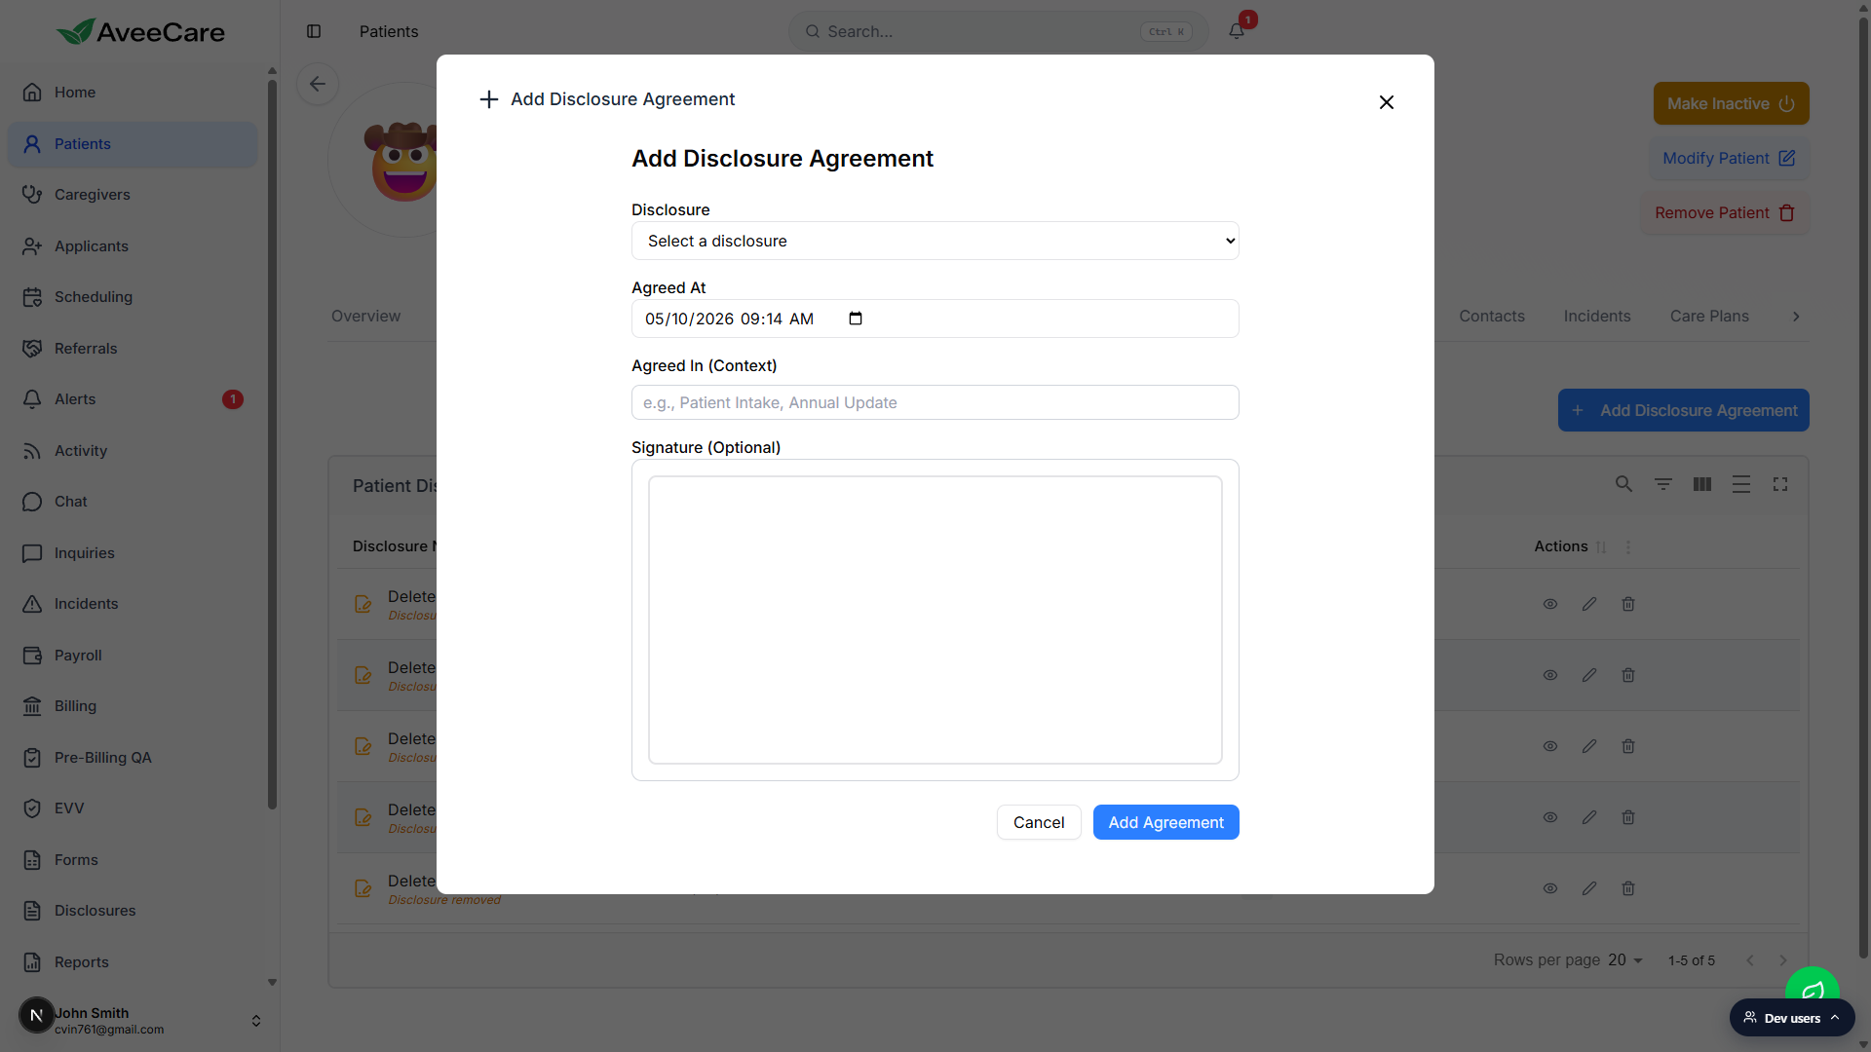Viewport: 1871px width, 1052px height.
Task: Open Inquiries page
Action: point(133,553)
